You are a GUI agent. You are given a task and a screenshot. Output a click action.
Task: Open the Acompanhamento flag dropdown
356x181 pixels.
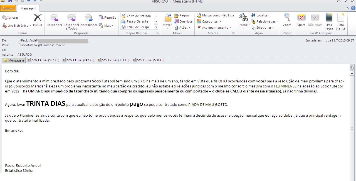[214, 28]
